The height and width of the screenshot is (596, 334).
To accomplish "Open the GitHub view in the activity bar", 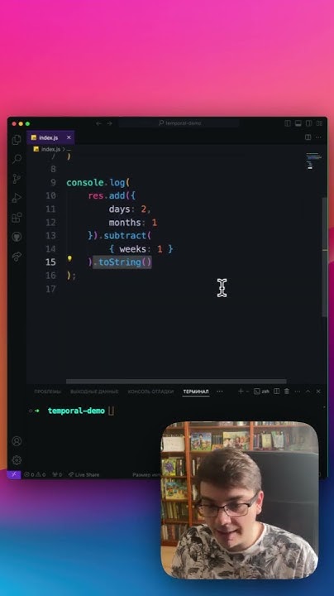I will click(17, 237).
